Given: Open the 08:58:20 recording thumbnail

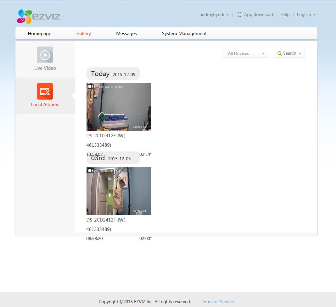Looking at the screenshot, I should [x=119, y=191].
